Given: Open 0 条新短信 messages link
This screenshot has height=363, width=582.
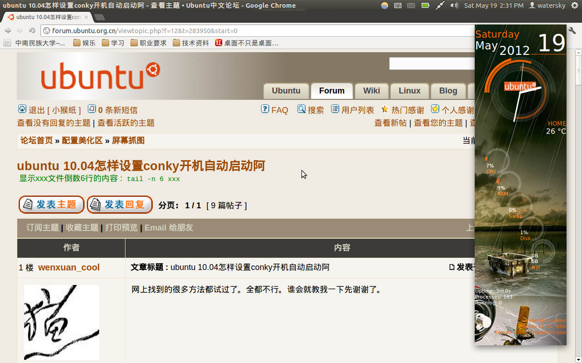Looking at the screenshot, I should [x=118, y=110].
